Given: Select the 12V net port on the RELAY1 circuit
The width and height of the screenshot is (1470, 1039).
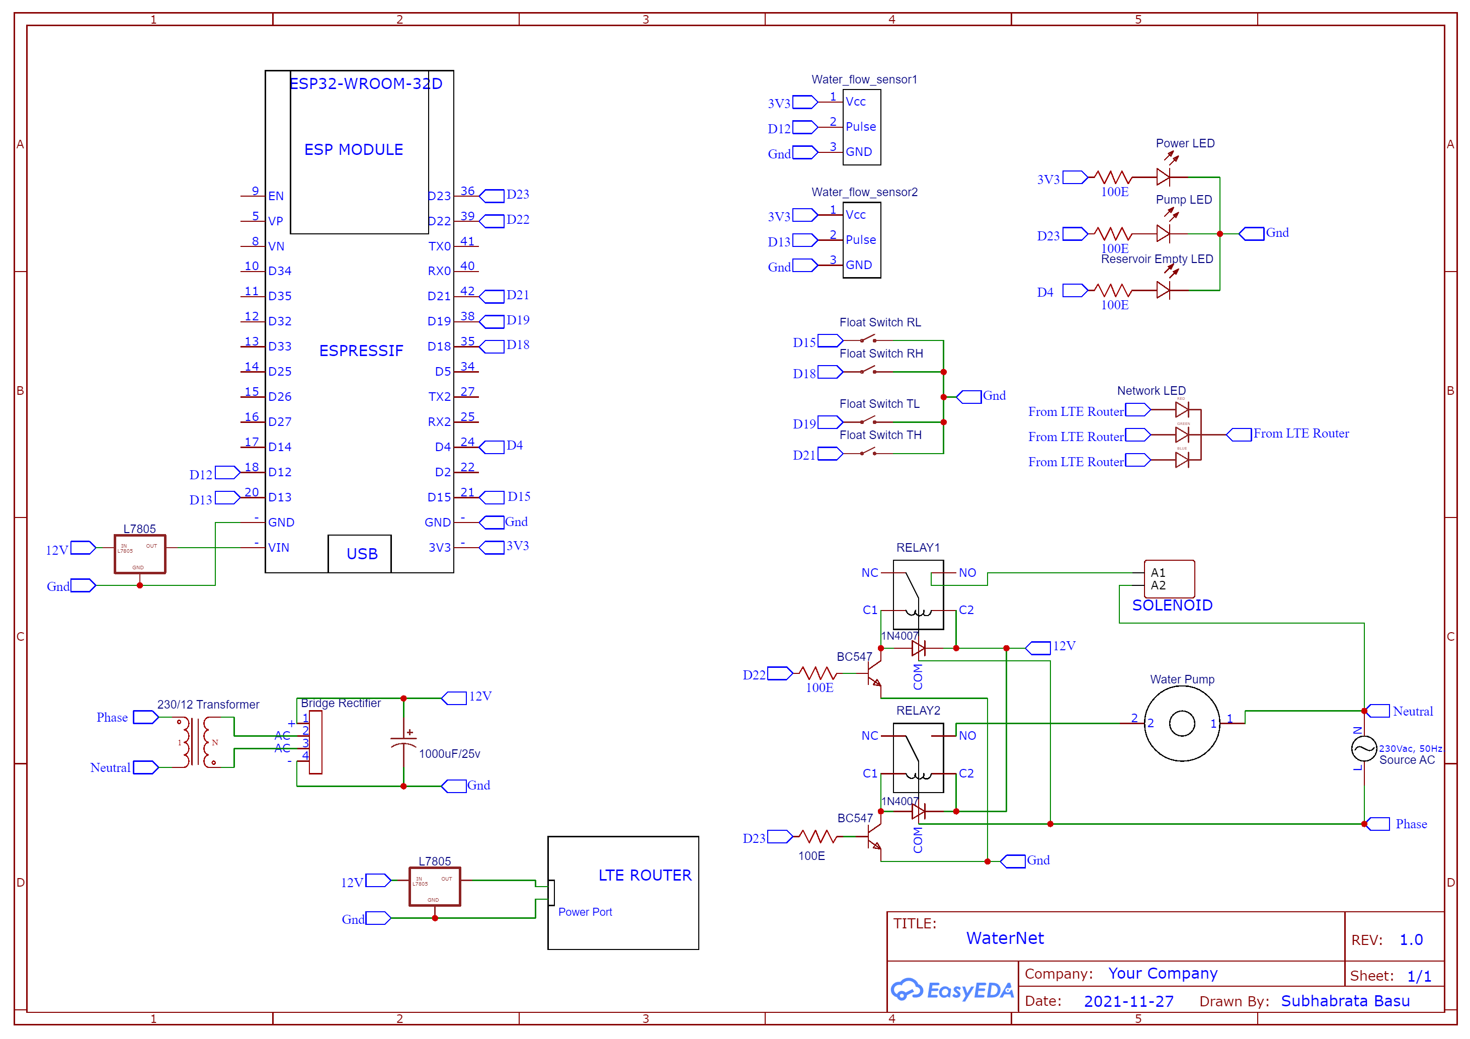Looking at the screenshot, I should tap(1038, 648).
